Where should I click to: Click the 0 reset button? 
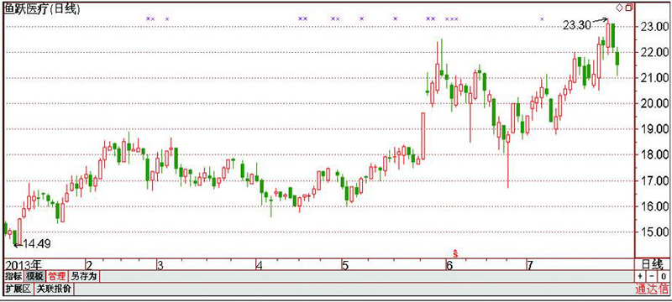663,276
